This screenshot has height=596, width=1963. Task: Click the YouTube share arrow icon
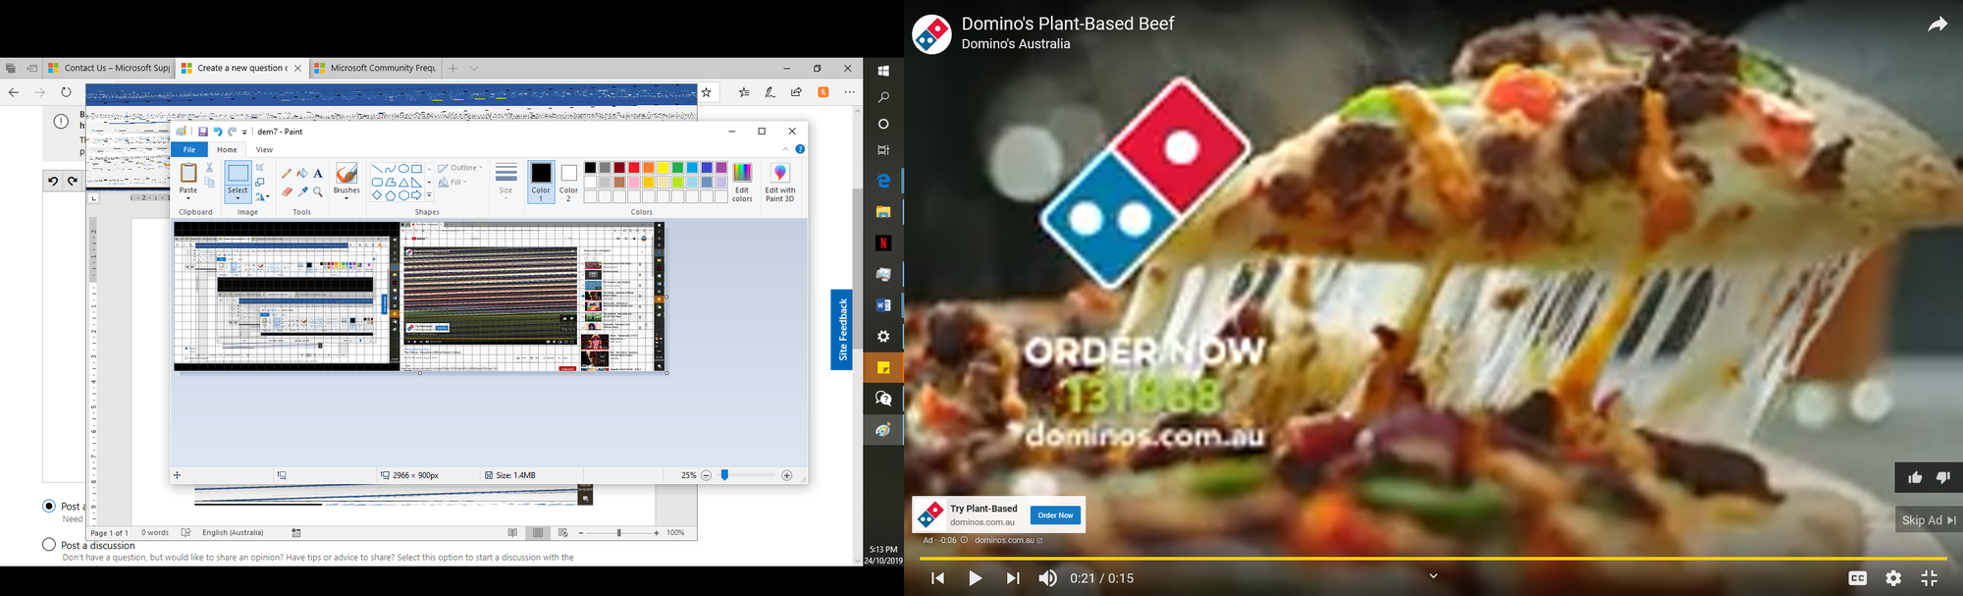pyautogui.click(x=1936, y=25)
